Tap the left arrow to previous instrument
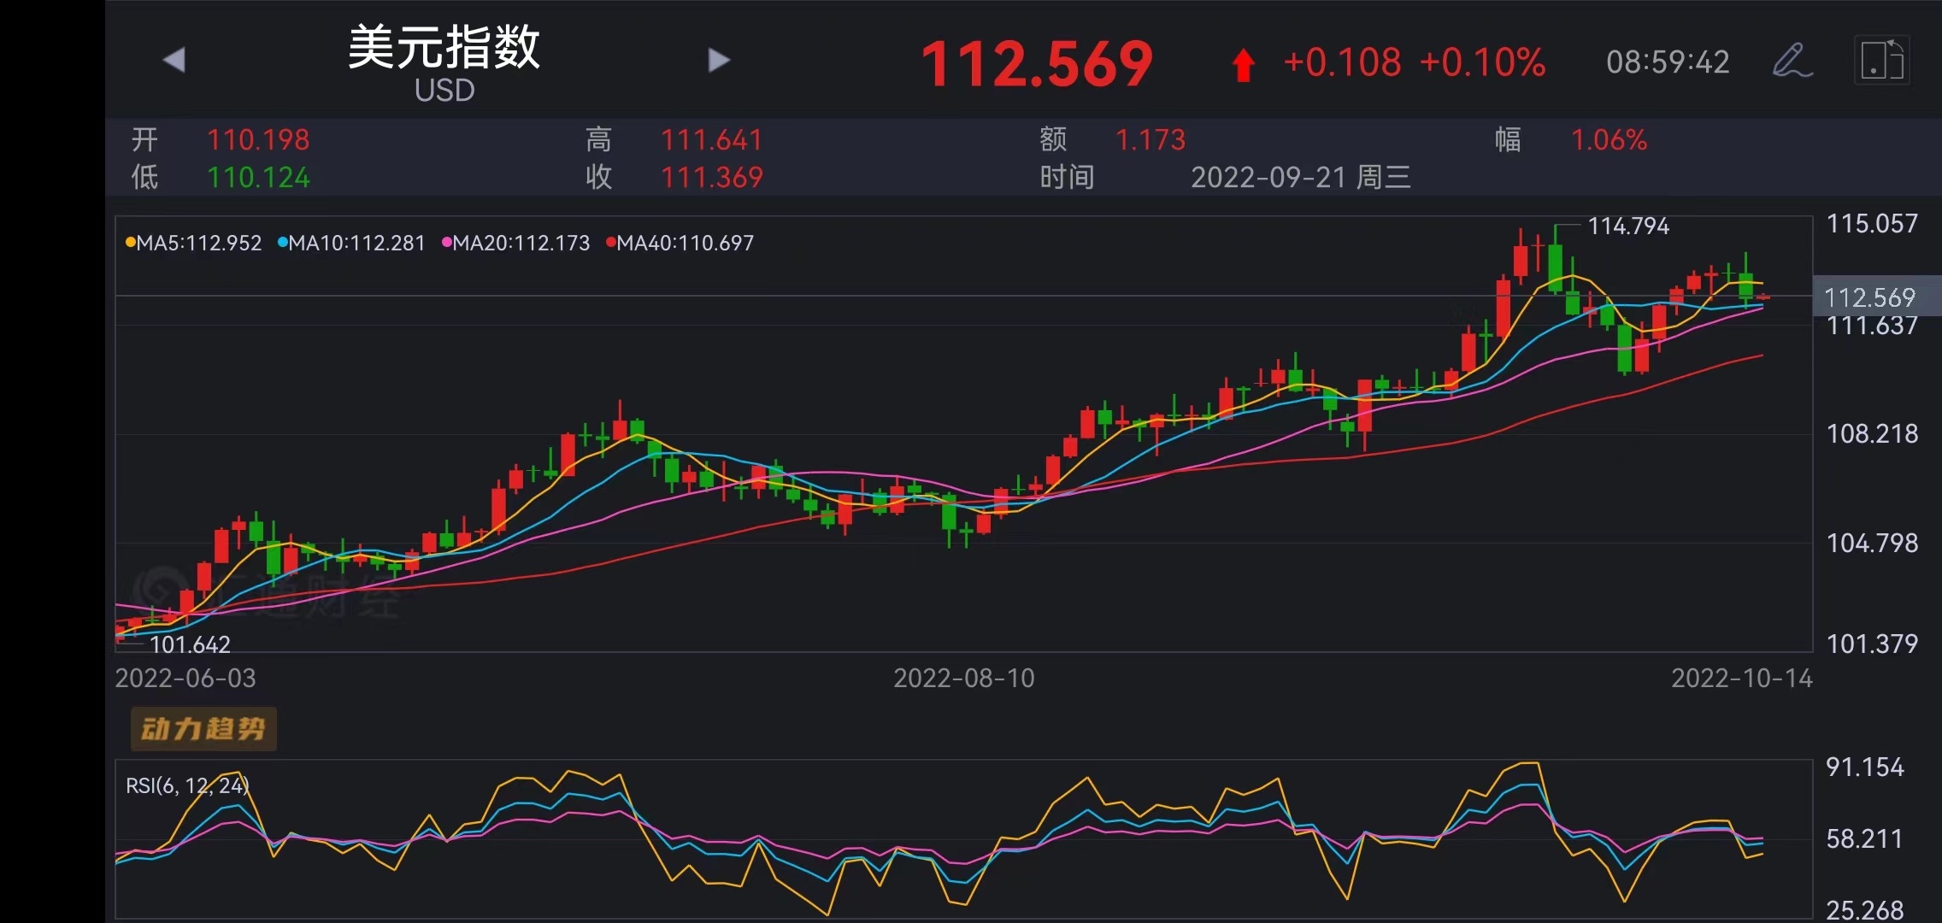The width and height of the screenshot is (1942, 923). click(x=174, y=61)
